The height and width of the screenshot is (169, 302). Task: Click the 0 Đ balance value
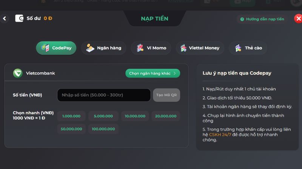(48, 18)
